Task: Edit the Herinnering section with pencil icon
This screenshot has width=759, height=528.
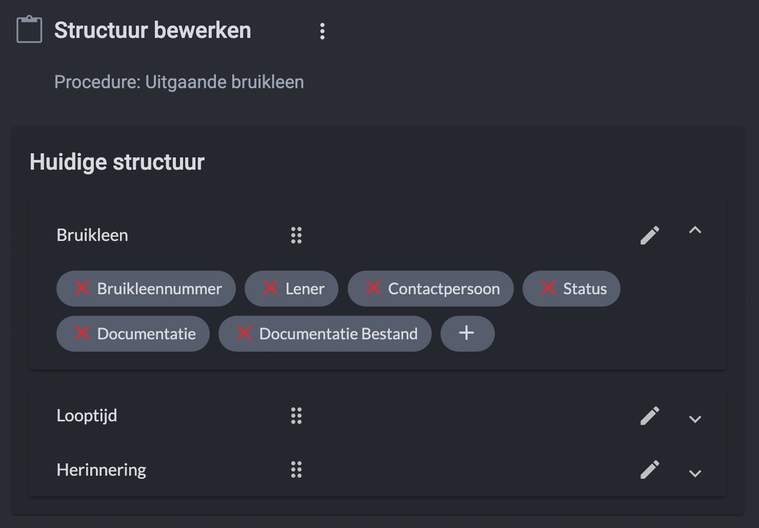Action: click(x=650, y=470)
